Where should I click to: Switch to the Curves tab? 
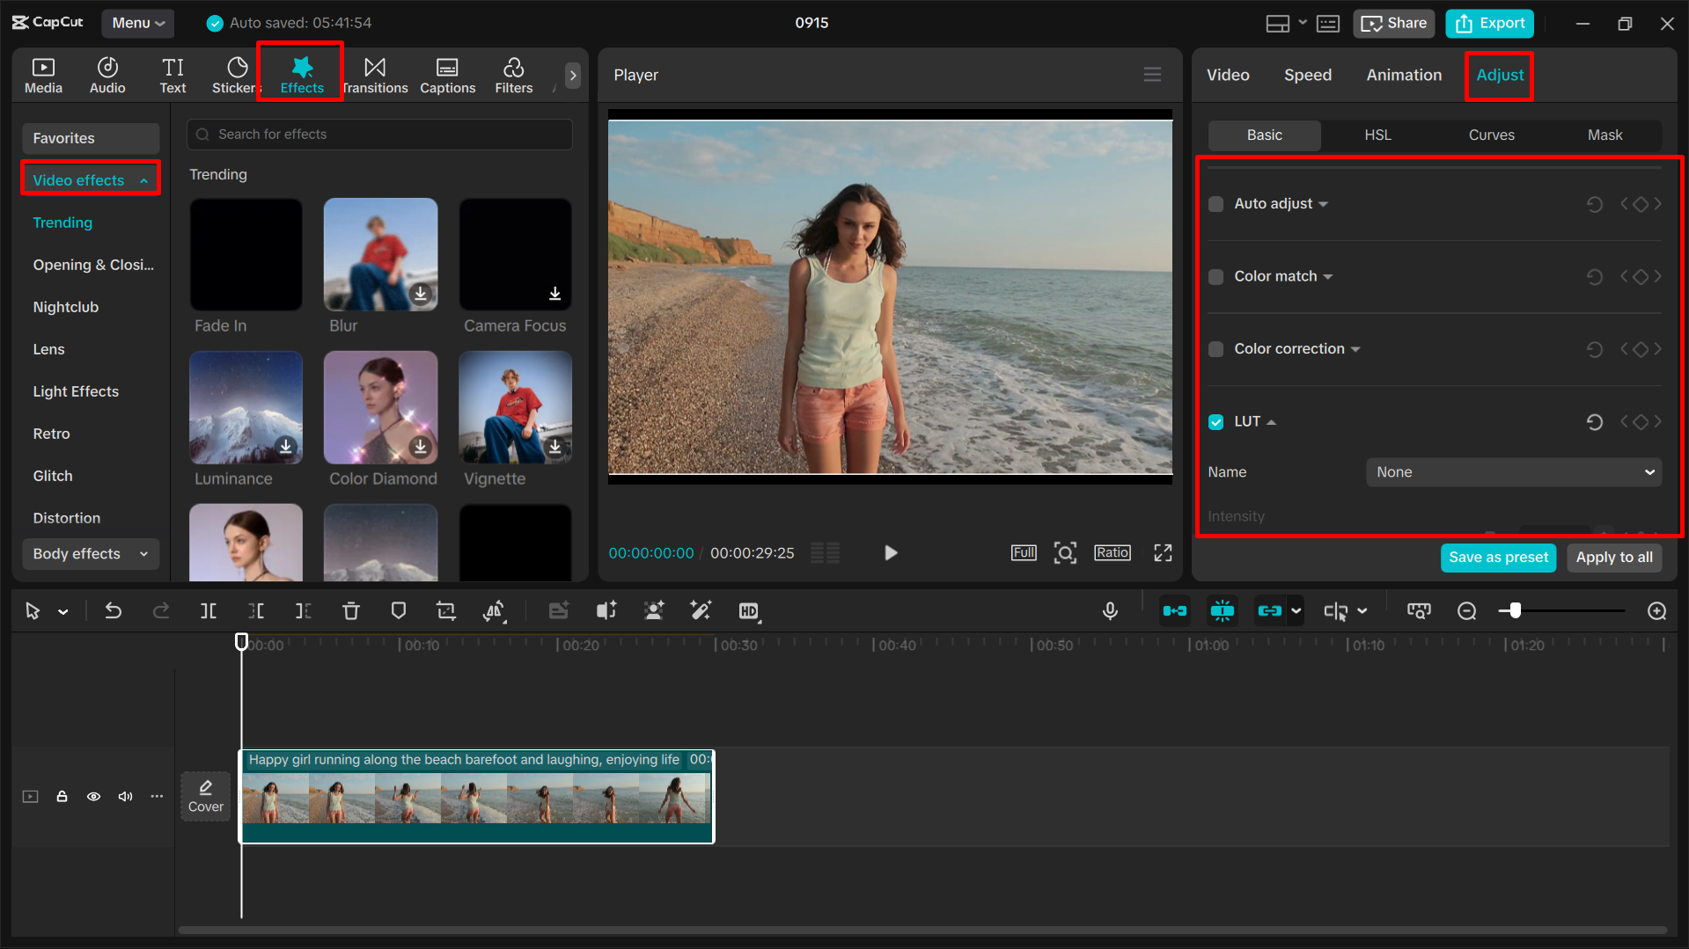click(1491, 135)
